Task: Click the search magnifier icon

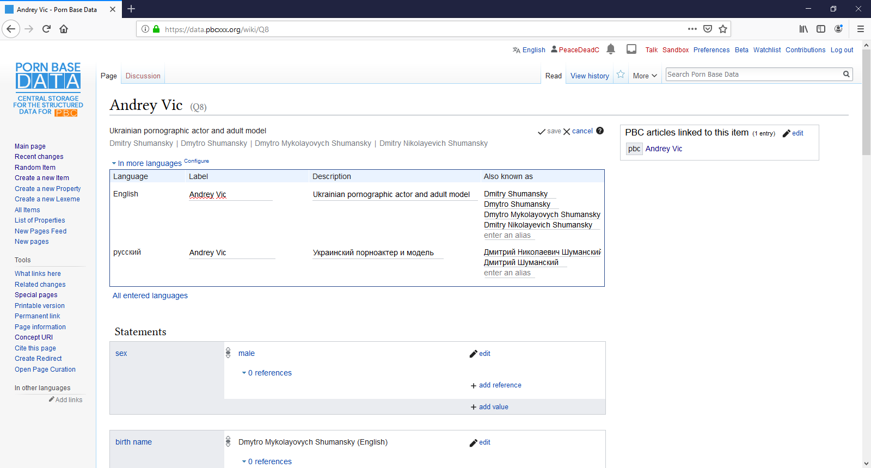Action: point(847,75)
